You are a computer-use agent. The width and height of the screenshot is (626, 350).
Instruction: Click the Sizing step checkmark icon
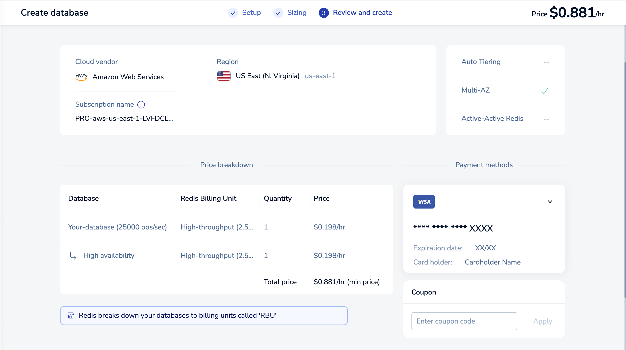[x=278, y=13]
